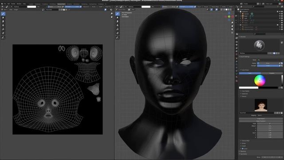Toggle Radius pressure in the 3D viewport header
The image size is (284, 160).
[177, 7]
